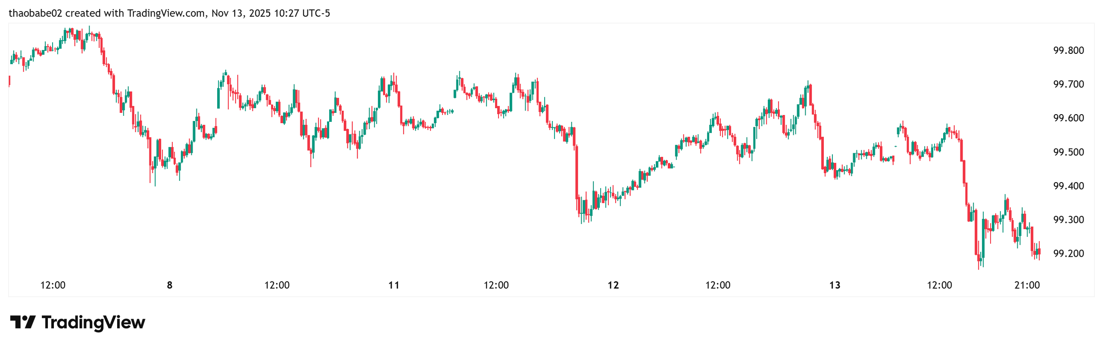Screen dimensions: 1103x348
Task: Click the bold day 8 date marker
Action: tap(170, 285)
